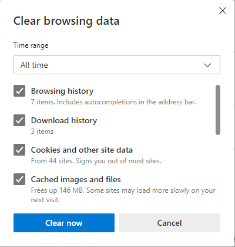
Task: Toggle the Cached images and files checkbox
Action: click(x=19, y=179)
